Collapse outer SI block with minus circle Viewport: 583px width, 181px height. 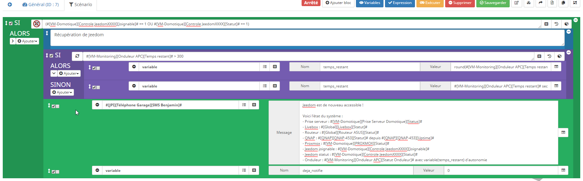[576, 20]
